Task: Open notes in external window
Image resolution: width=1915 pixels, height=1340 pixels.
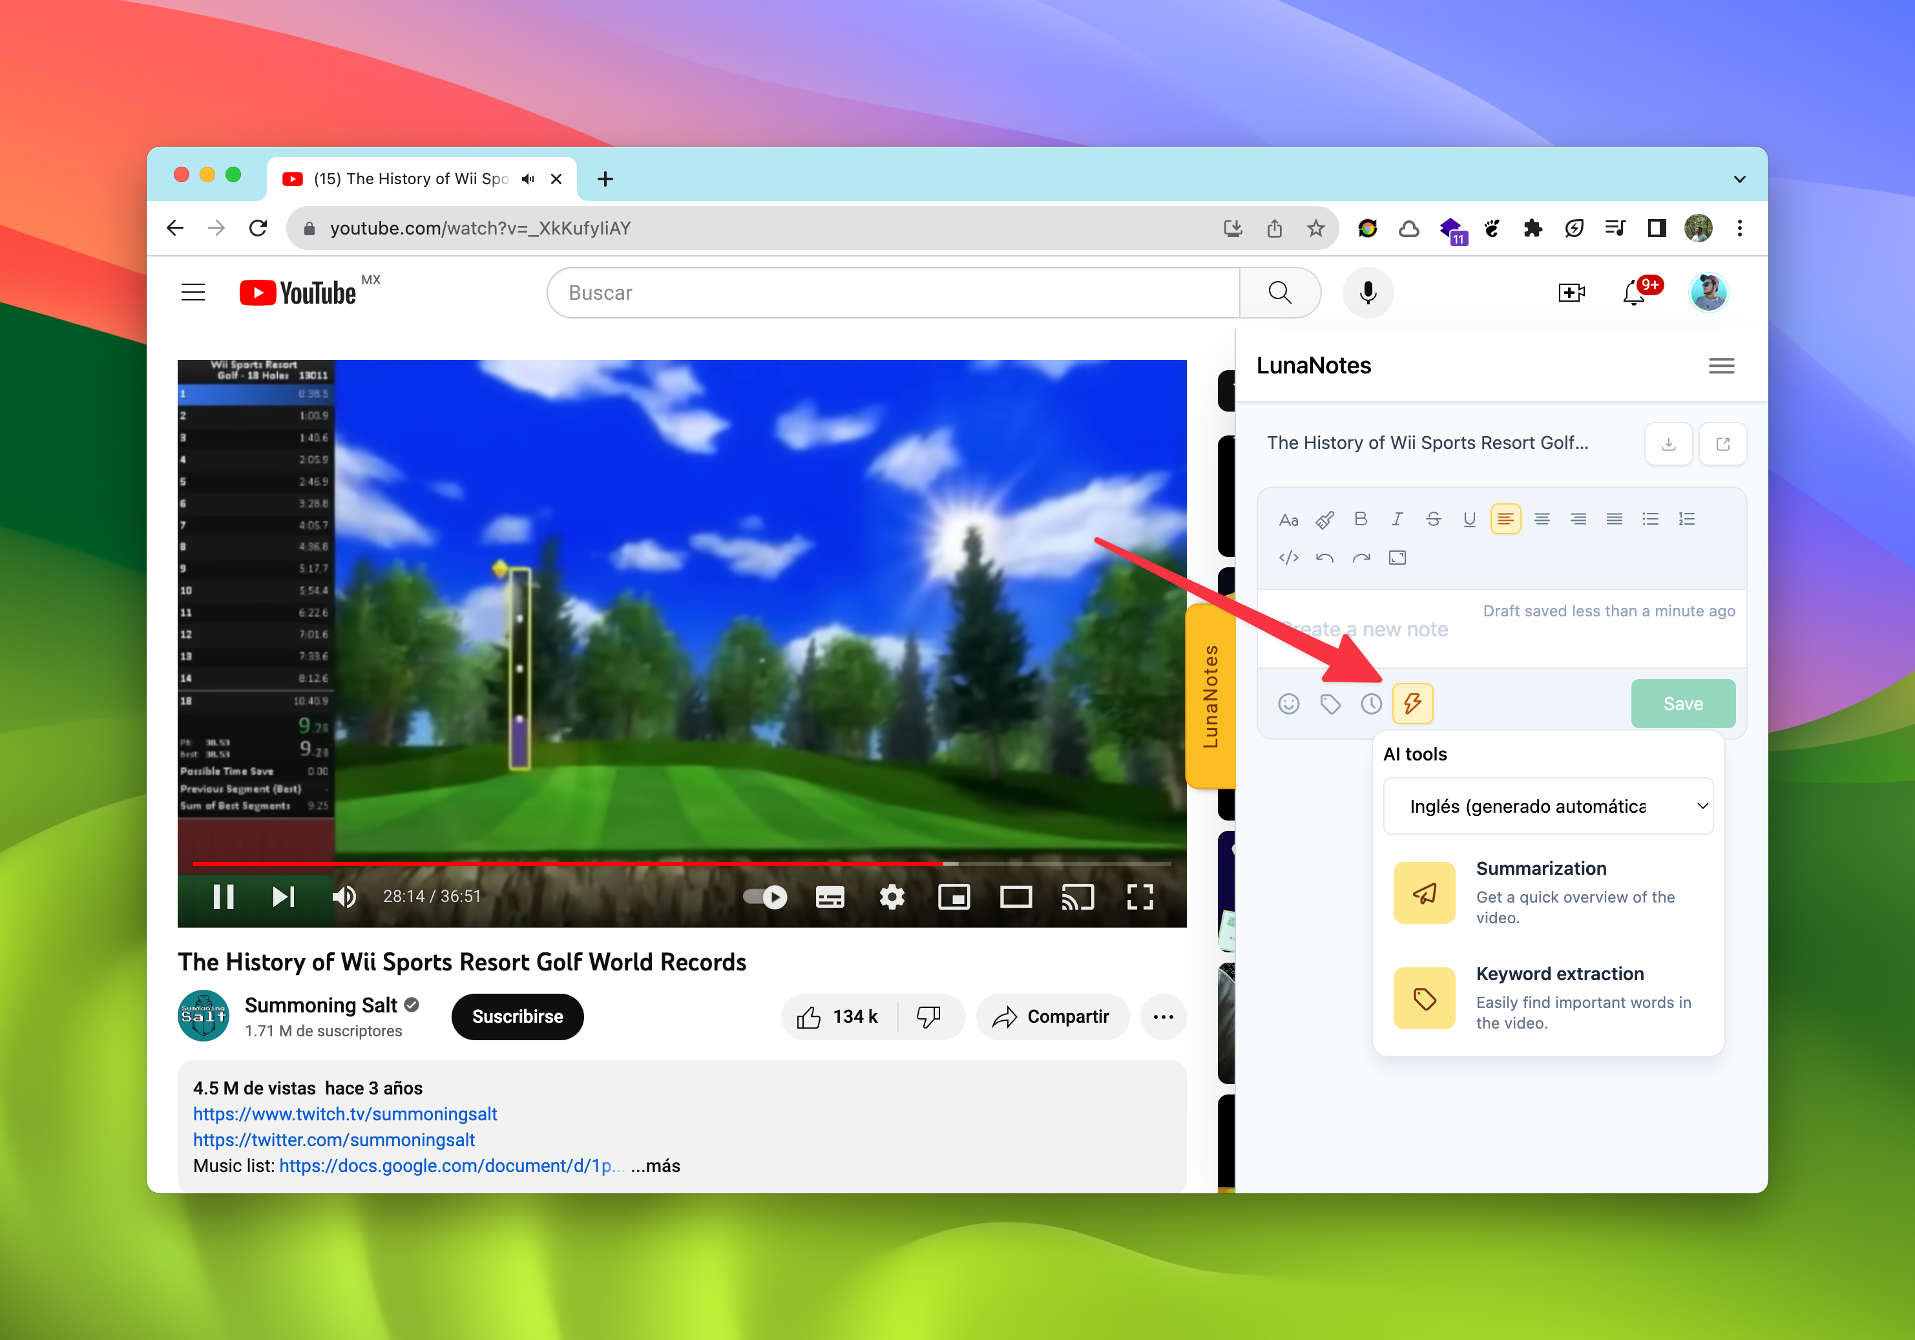Action: point(1722,444)
